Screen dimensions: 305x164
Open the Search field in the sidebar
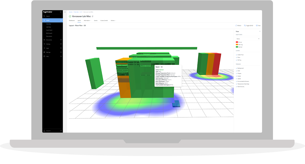(44, 16)
